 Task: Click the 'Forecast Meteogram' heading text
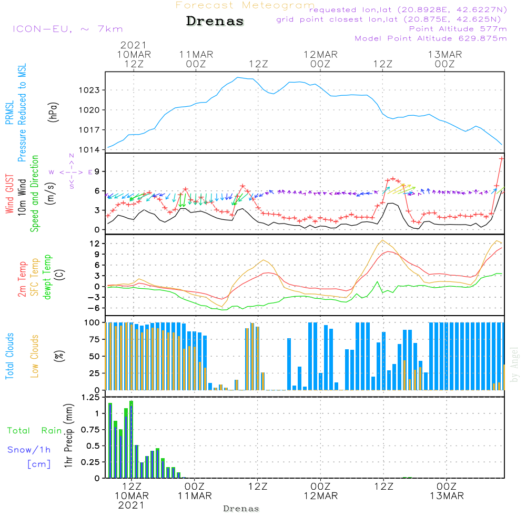245,5
